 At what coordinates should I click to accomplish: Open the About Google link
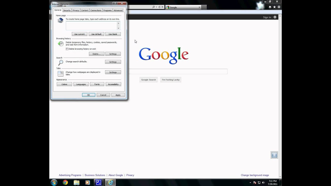116,175
